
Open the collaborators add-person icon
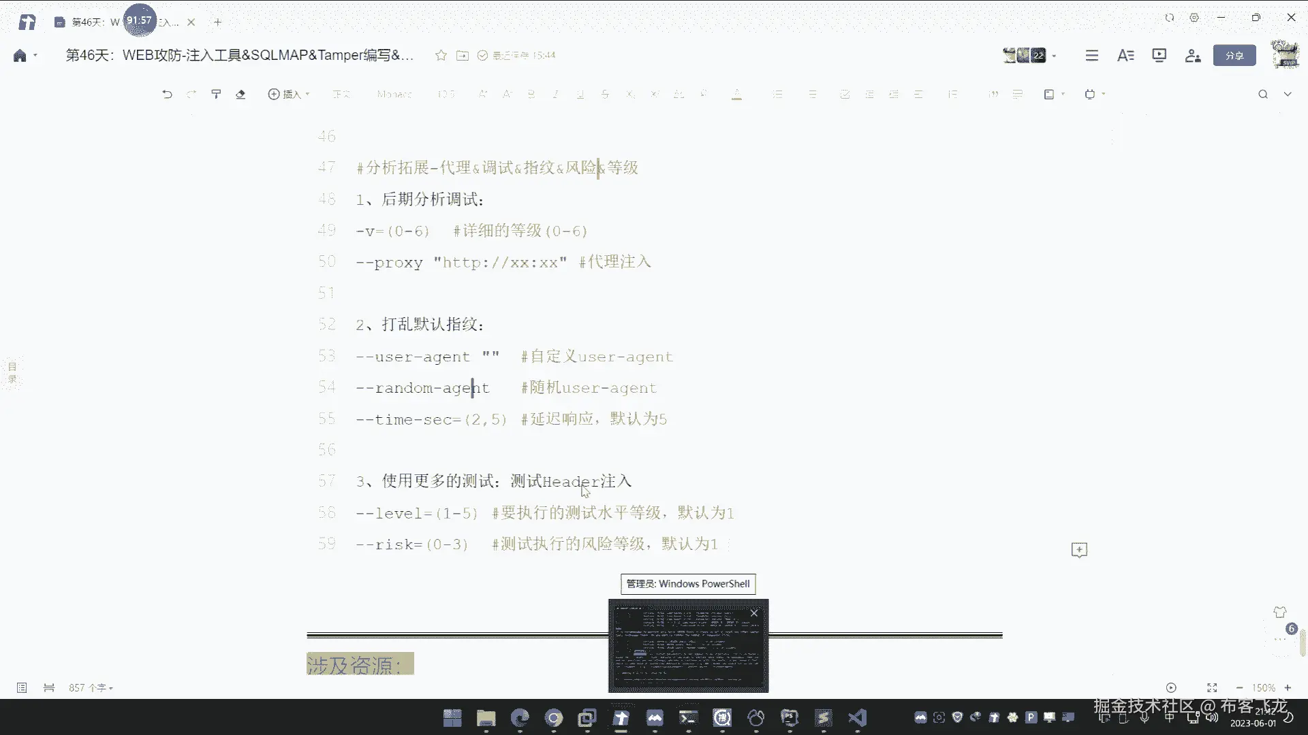click(1192, 55)
